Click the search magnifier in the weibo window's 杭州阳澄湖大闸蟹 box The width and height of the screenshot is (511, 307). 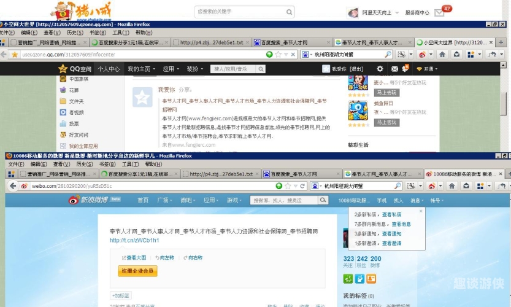398,186
